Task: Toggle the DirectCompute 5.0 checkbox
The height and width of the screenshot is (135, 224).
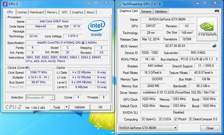Action: pos(190,119)
